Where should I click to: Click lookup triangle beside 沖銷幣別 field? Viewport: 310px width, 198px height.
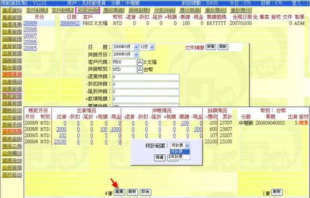140,70
